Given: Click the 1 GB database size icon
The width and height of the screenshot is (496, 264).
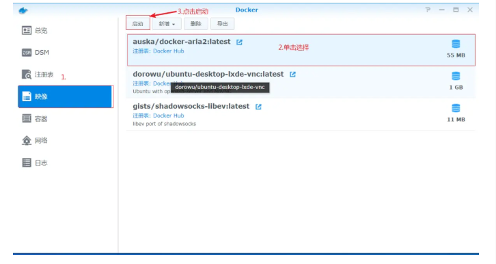Looking at the screenshot, I should point(456,76).
